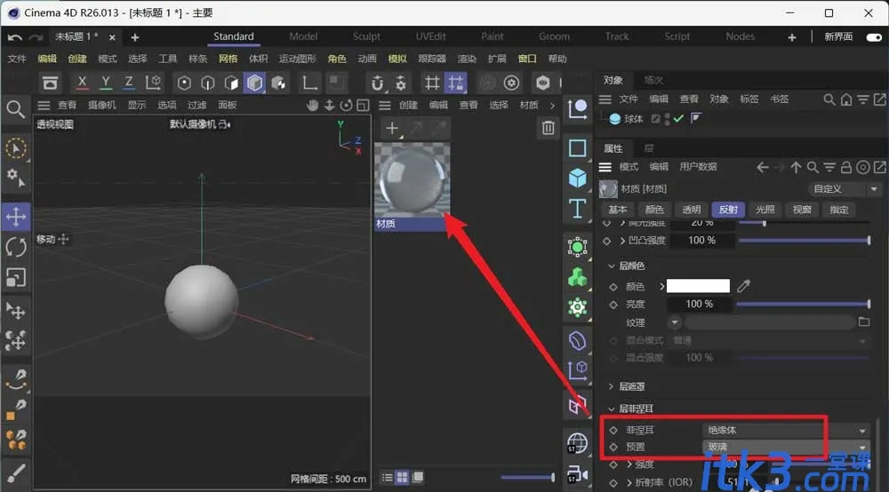Viewport: 889px width, 492px height.
Task: Toggle sphere green checkmark enable
Action: tap(678, 118)
